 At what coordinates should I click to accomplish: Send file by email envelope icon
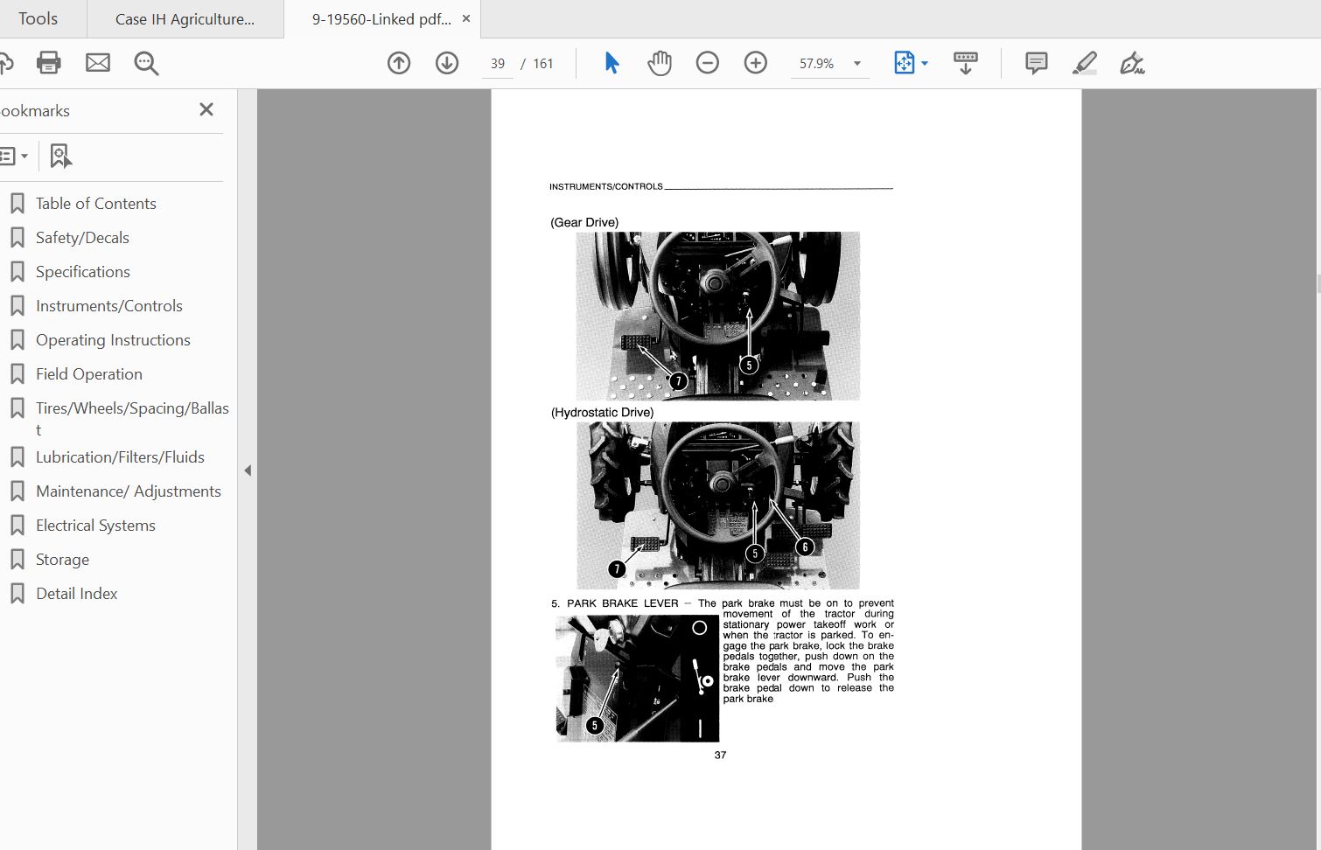click(98, 63)
